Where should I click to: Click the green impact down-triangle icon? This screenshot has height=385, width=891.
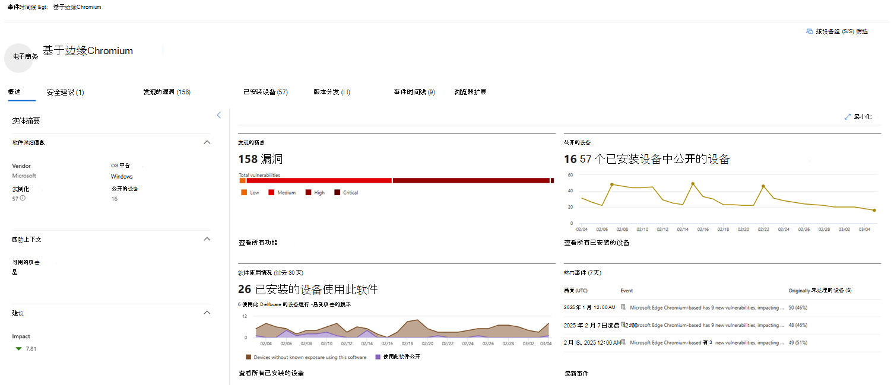pyautogui.click(x=19, y=349)
